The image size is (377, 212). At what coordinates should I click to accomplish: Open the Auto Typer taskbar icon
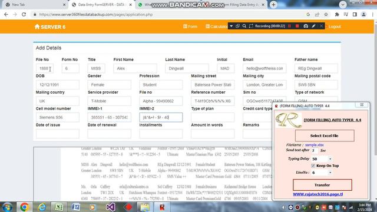162,207
